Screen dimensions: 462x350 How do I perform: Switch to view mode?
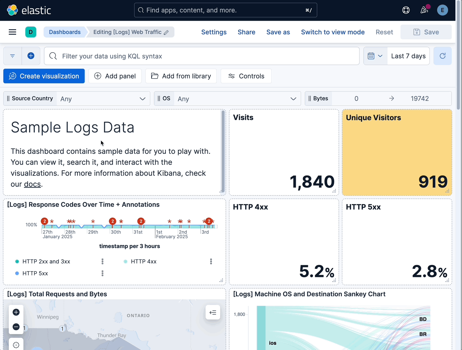point(333,32)
